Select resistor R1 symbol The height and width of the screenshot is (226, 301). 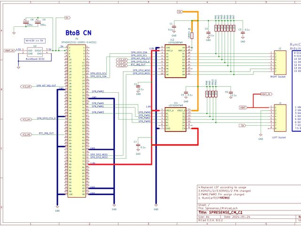pos(192,36)
